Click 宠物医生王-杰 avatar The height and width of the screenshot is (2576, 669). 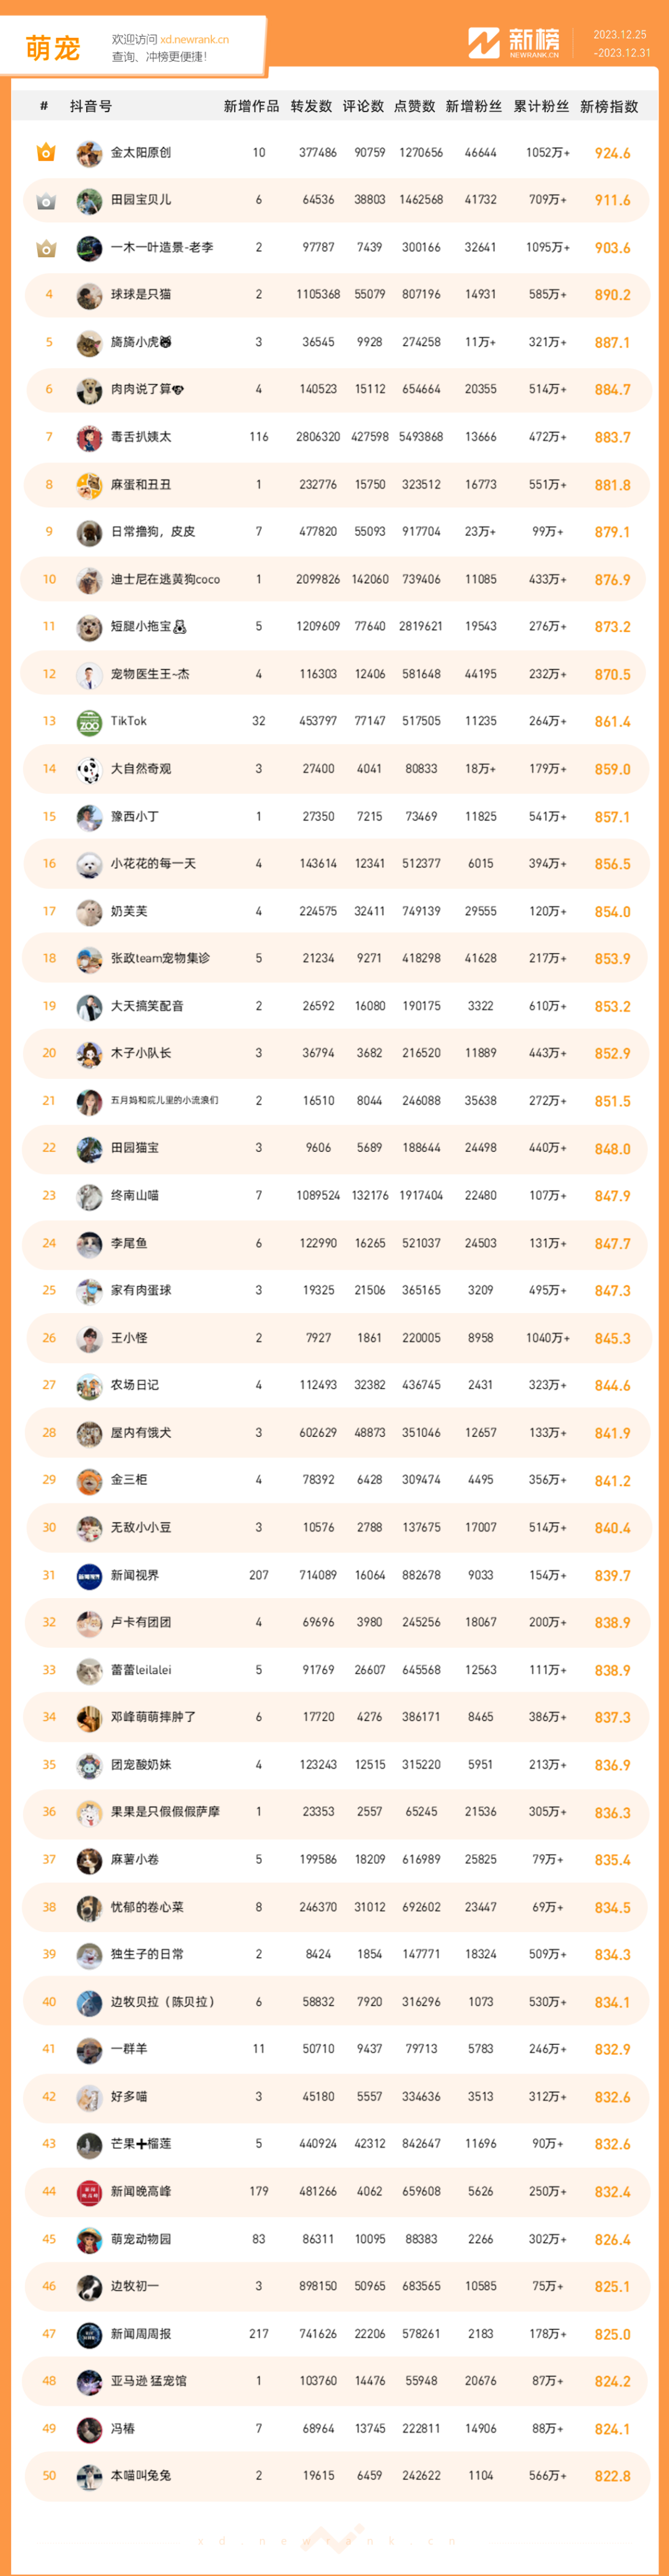click(89, 675)
